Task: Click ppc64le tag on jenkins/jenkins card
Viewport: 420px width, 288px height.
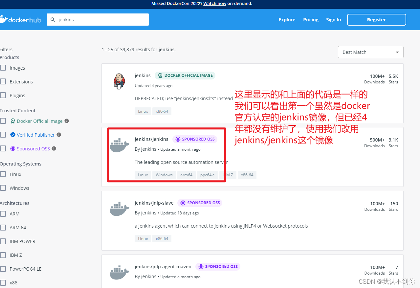Action: coord(208,175)
